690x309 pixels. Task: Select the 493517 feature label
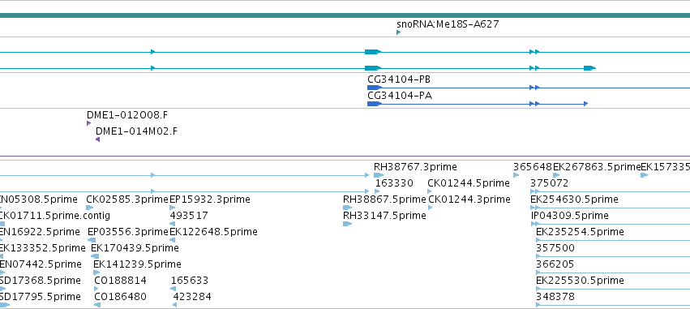click(x=189, y=216)
